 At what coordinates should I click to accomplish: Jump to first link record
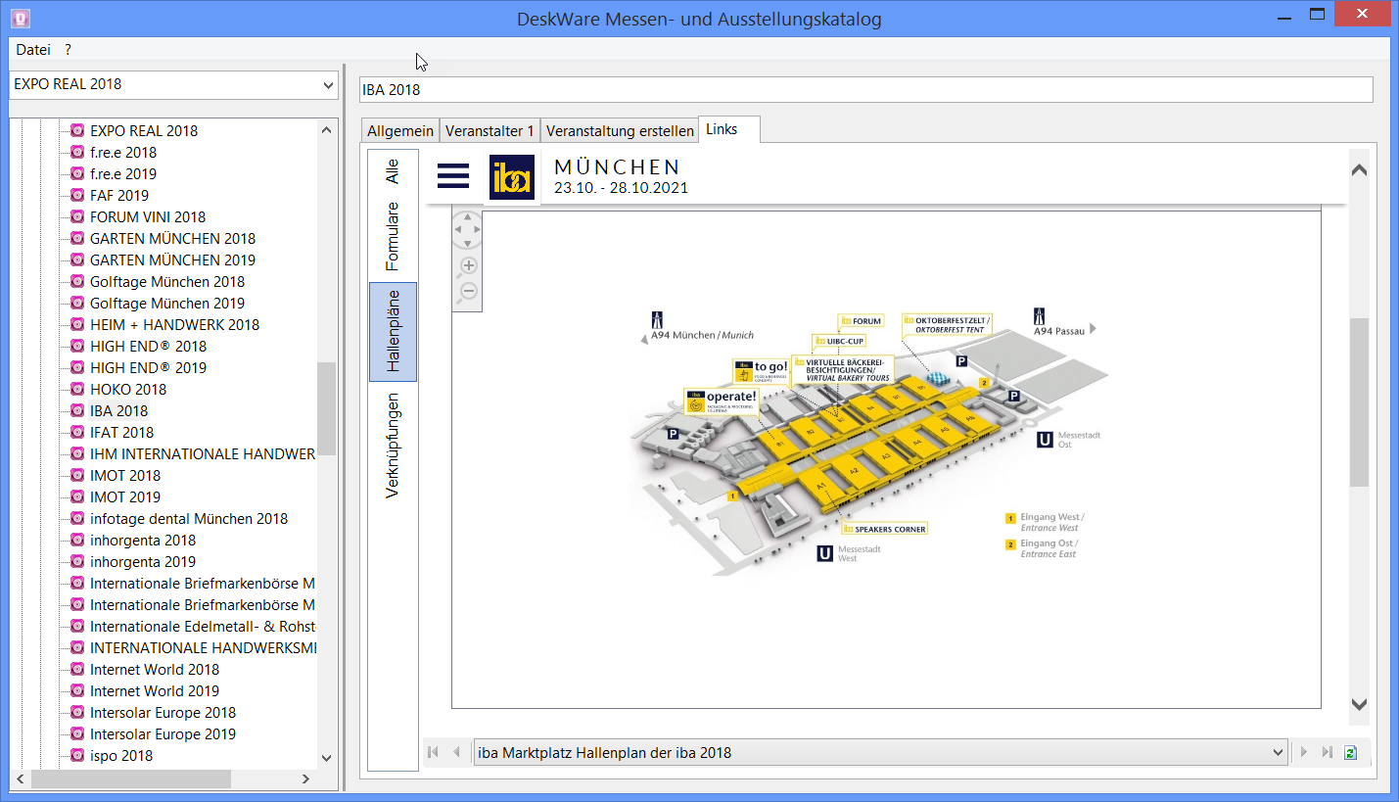point(434,752)
